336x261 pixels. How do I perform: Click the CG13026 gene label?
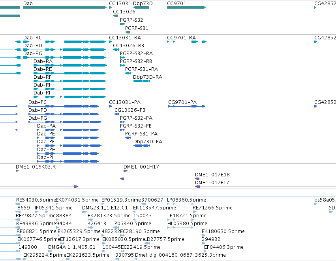click(124, 12)
